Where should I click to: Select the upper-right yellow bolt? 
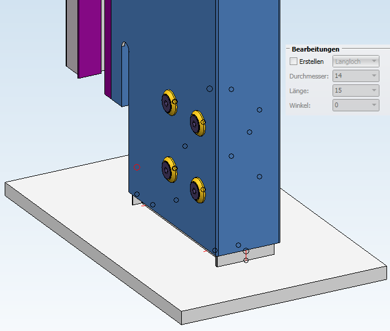[198, 124]
